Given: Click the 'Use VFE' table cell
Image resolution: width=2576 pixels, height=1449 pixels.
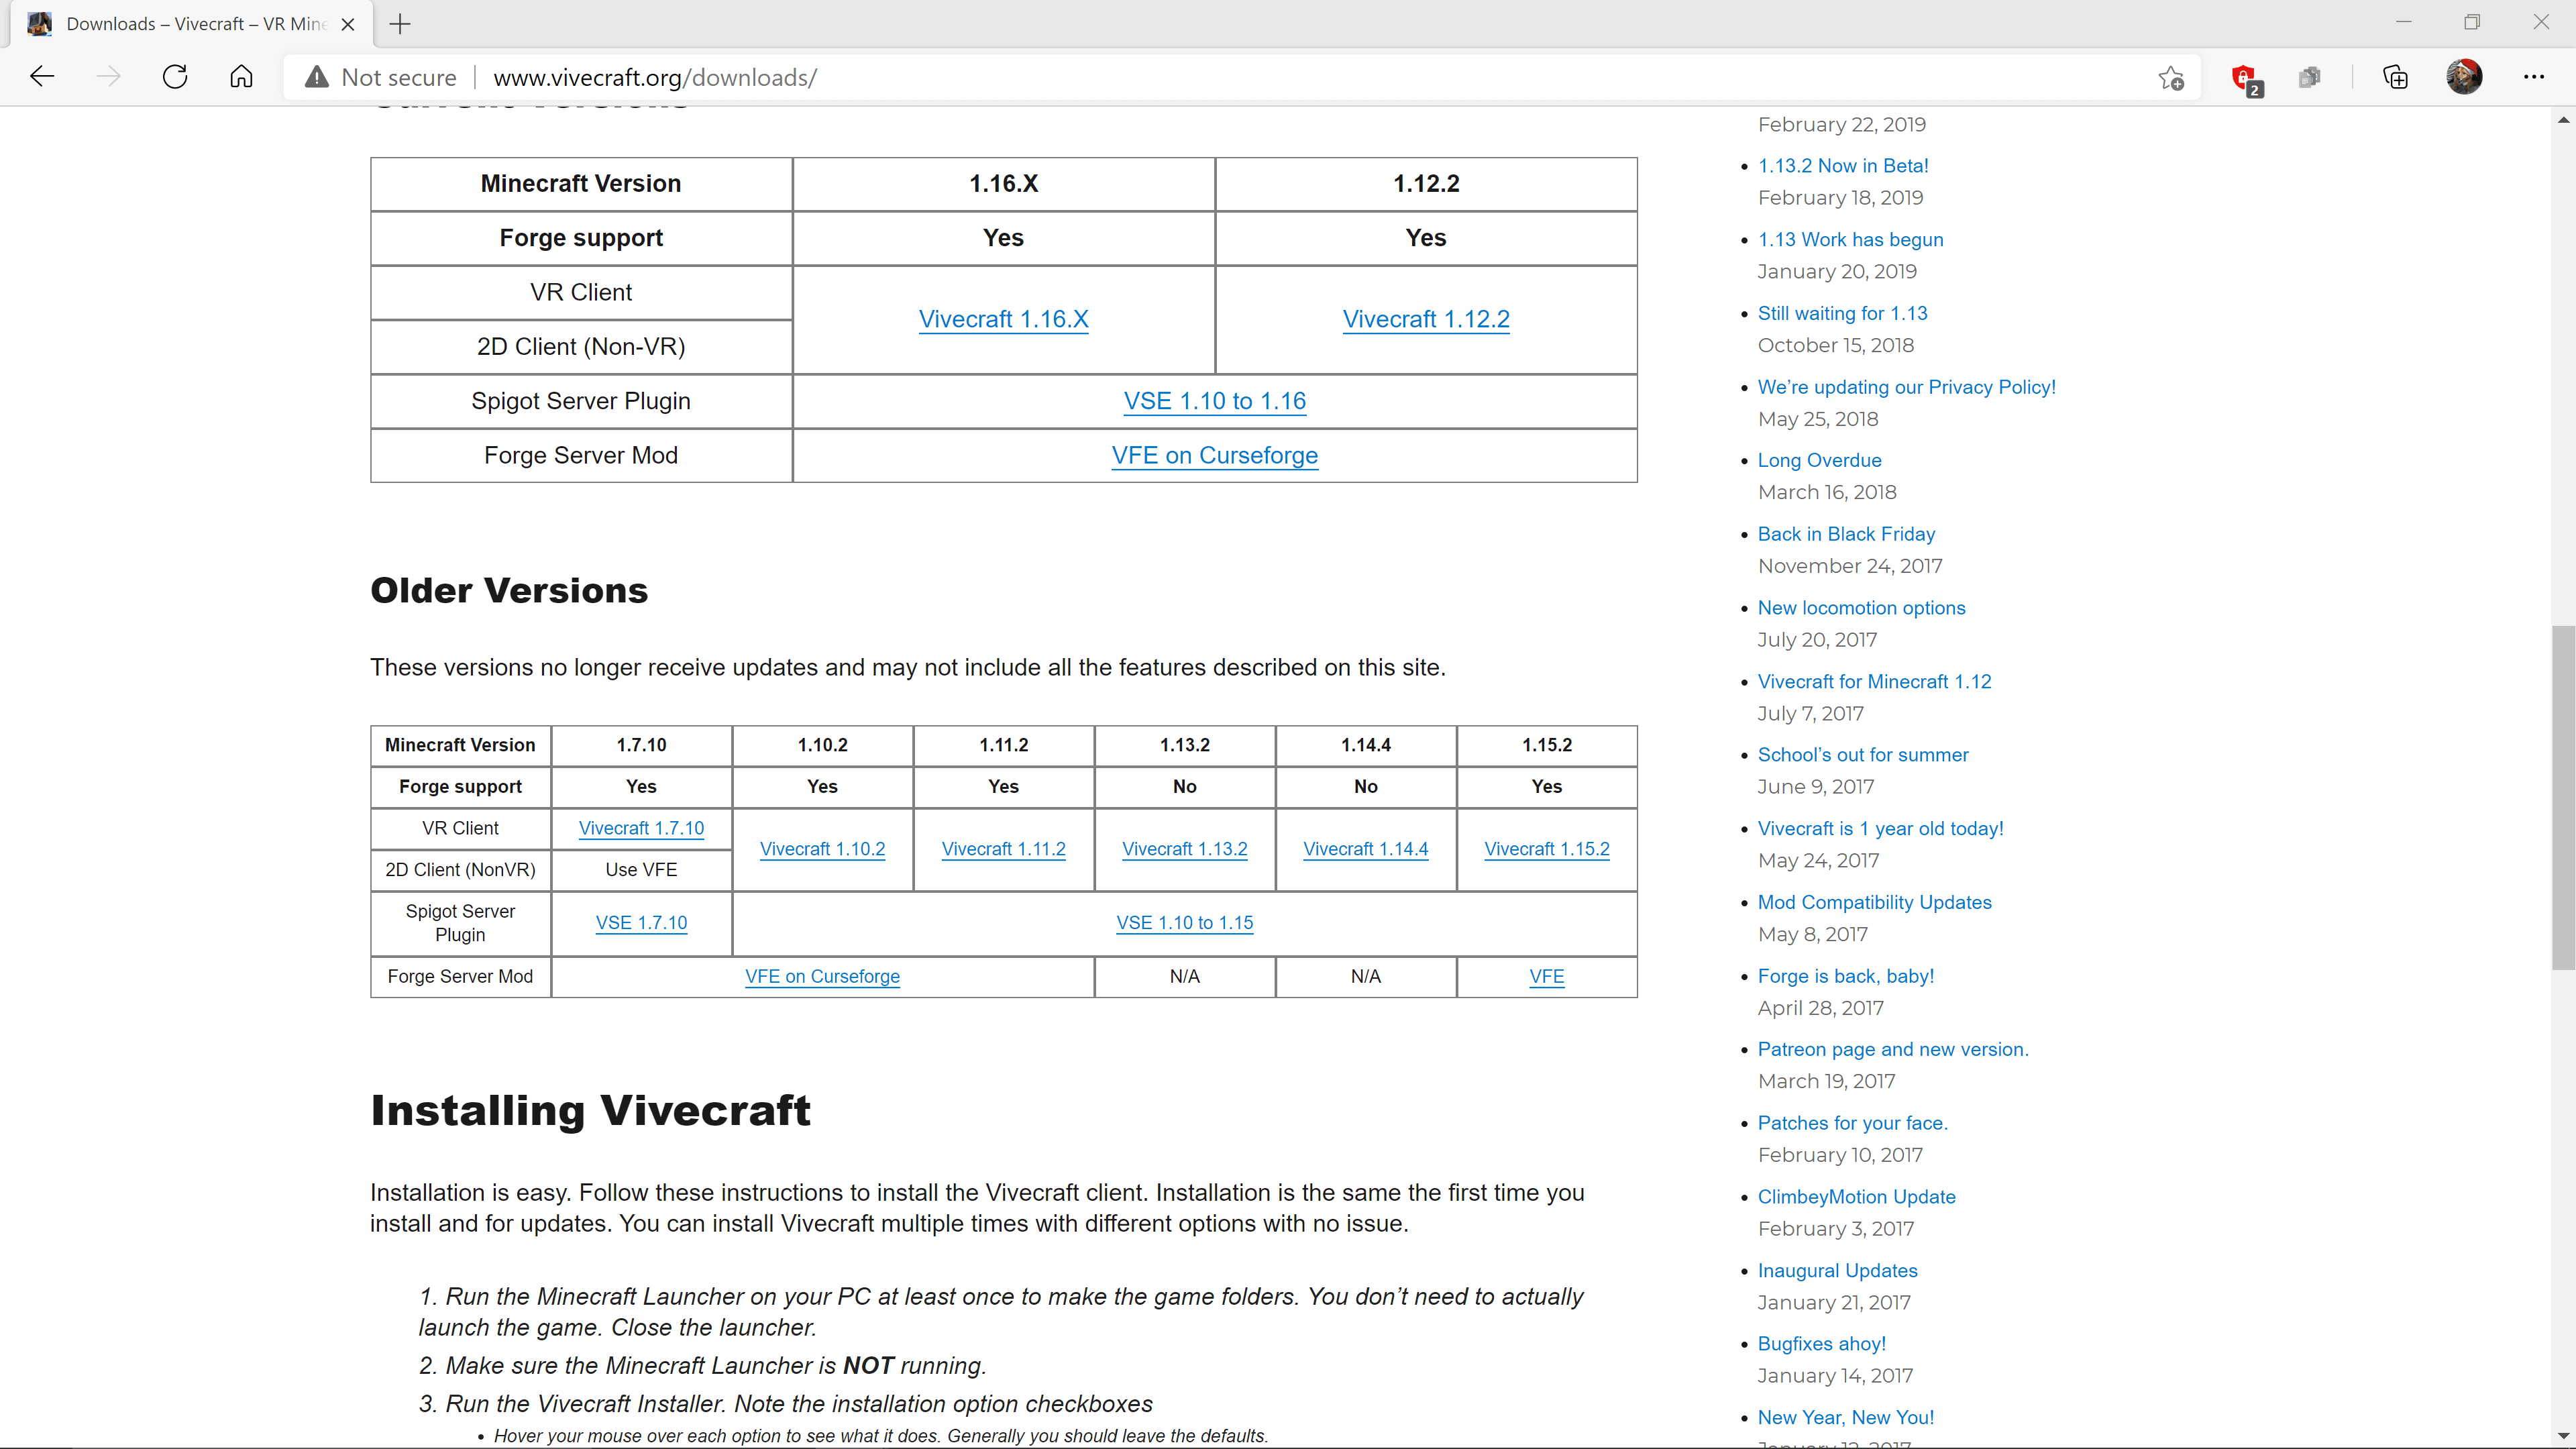Looking at the screenshot, I should [641, 870].
